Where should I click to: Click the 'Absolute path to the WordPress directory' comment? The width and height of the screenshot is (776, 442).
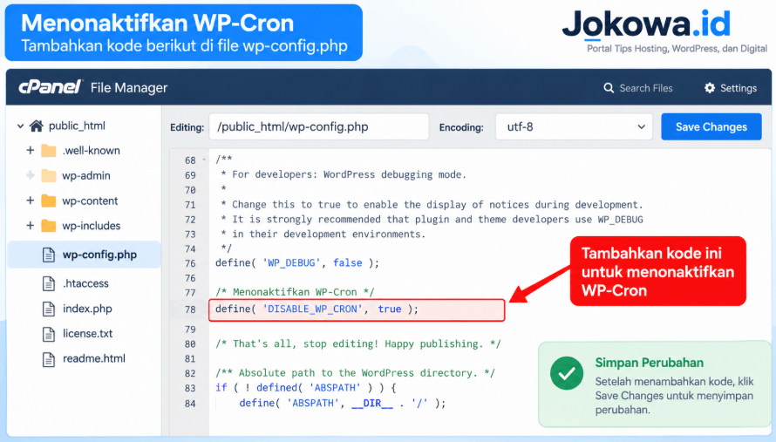(x=355, y=373)
